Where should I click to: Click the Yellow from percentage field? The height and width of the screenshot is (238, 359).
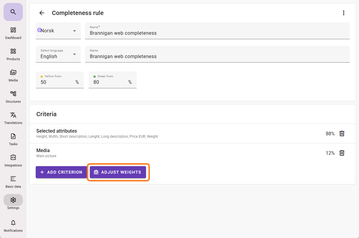point(57,82)
